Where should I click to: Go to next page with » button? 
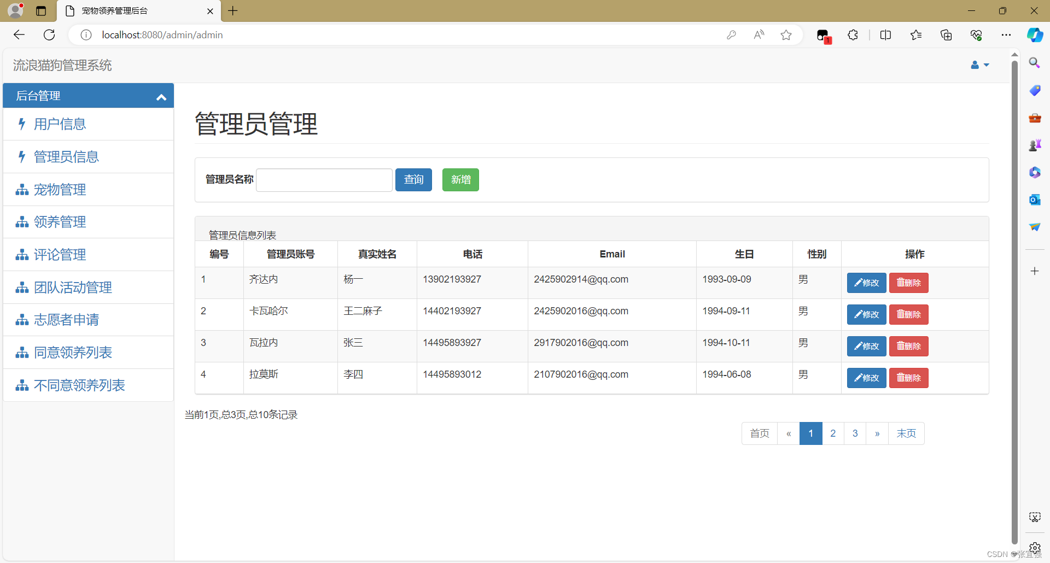(x=877, y=433)
